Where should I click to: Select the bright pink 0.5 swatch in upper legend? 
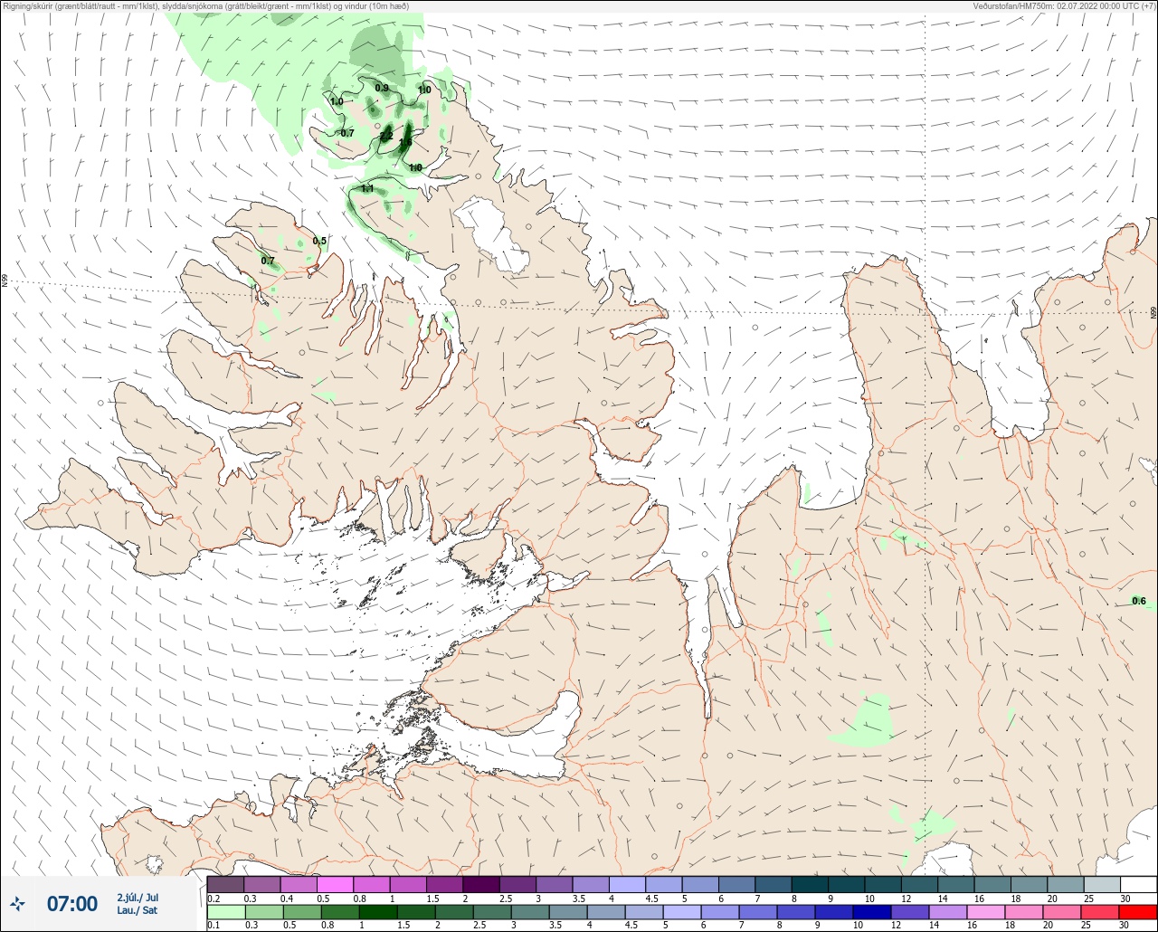click(335, 884)
